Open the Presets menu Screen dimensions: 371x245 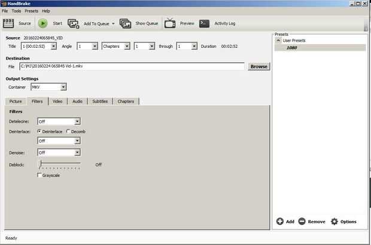pyautogui.click(x=31, y=11)
